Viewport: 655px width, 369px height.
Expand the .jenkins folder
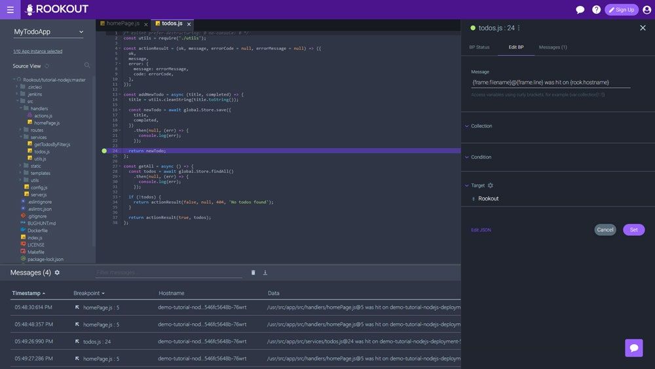[x=17, y=94]
